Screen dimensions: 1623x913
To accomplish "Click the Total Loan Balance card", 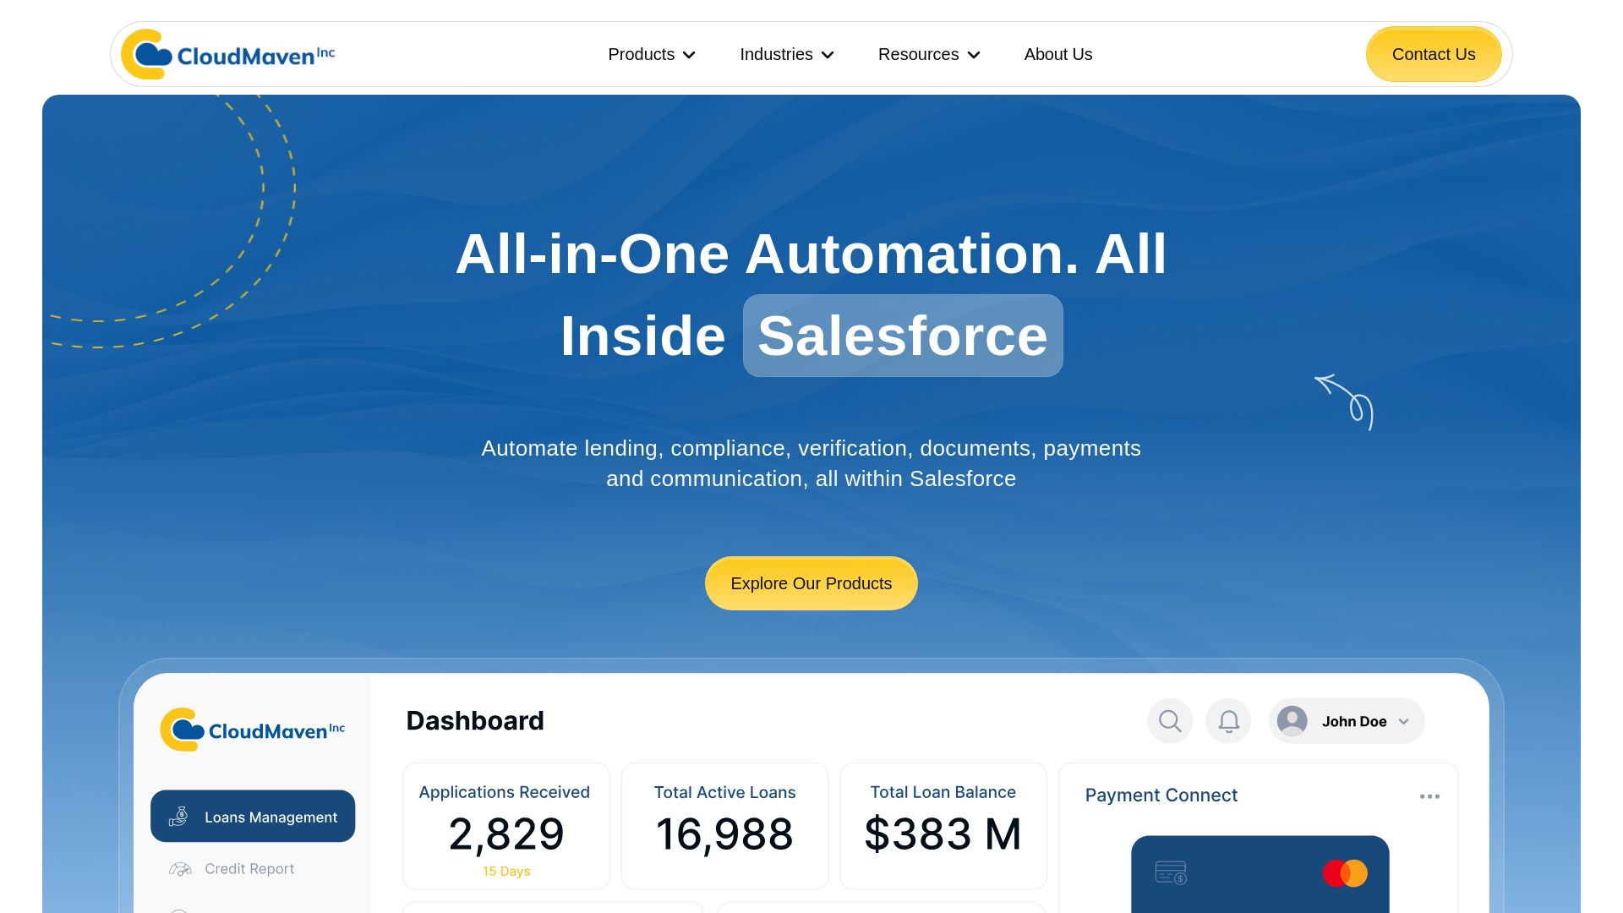I will [943, 826].
